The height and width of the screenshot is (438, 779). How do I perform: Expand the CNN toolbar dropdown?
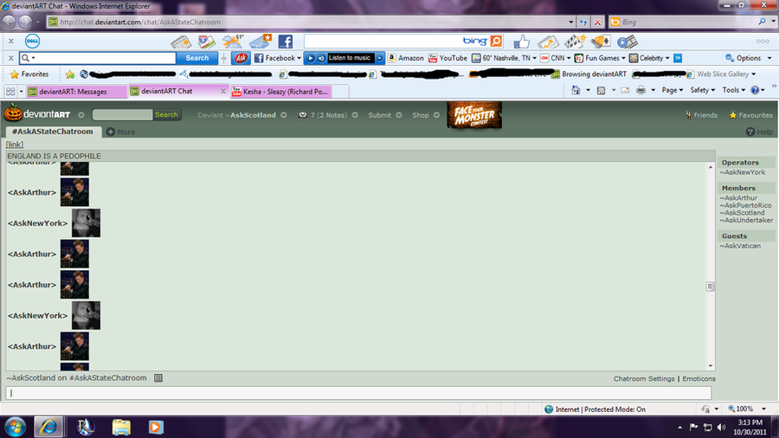click(569, 58)
